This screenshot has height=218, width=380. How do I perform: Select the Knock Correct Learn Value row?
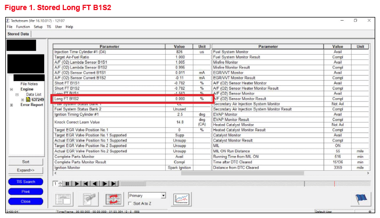pos(132,122)
